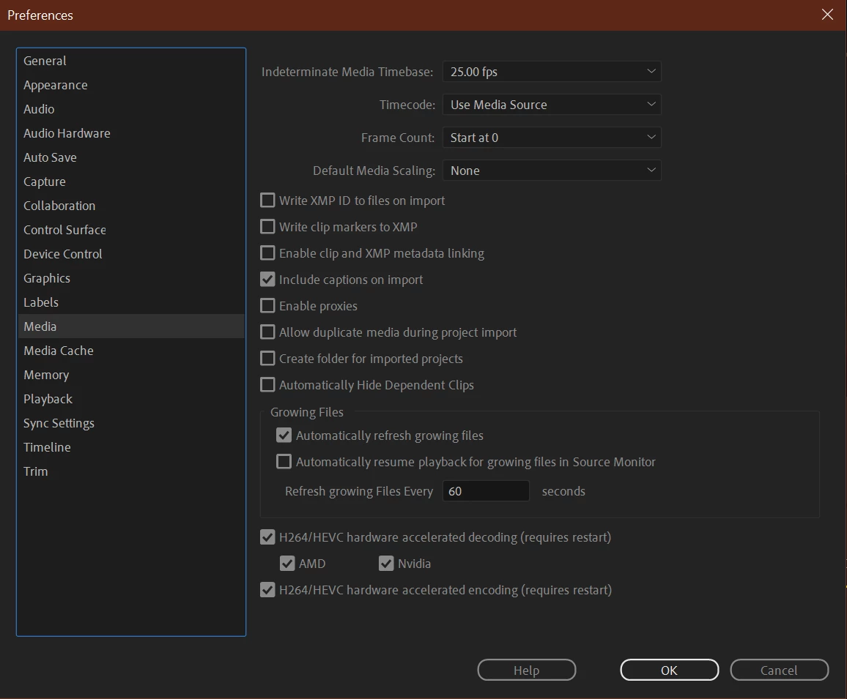Select Labels category

click(x=131, y=302)
